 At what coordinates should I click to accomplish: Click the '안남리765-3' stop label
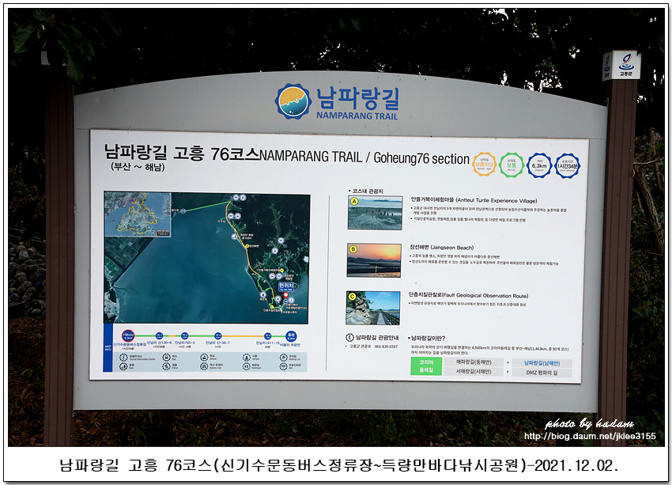coord(185,343)
